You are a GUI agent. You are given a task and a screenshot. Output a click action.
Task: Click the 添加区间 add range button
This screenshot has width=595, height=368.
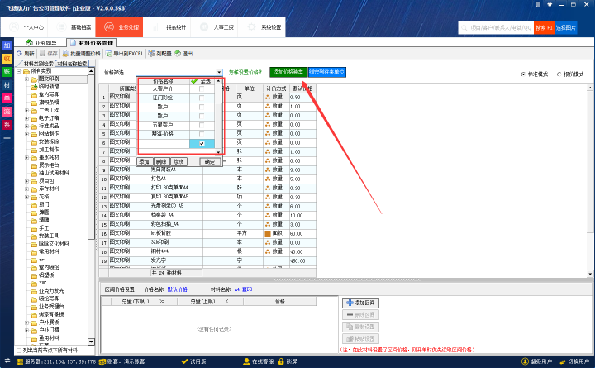point(360,303)
